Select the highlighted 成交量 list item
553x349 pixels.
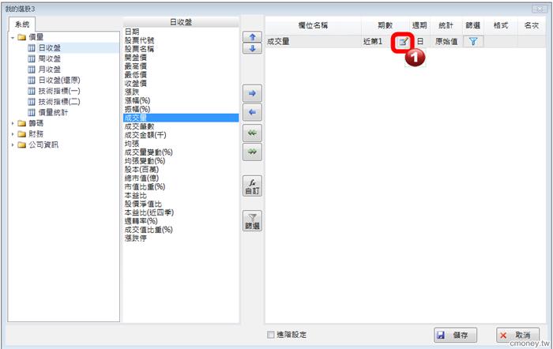[x=181, y=118]
